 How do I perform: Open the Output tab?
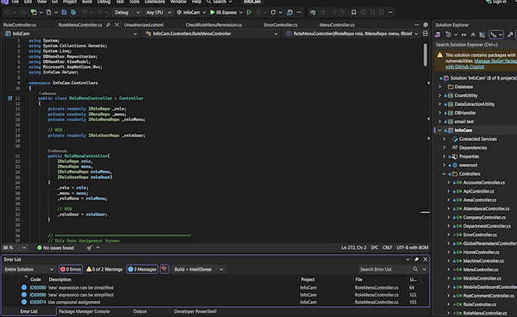pos(140,312)
